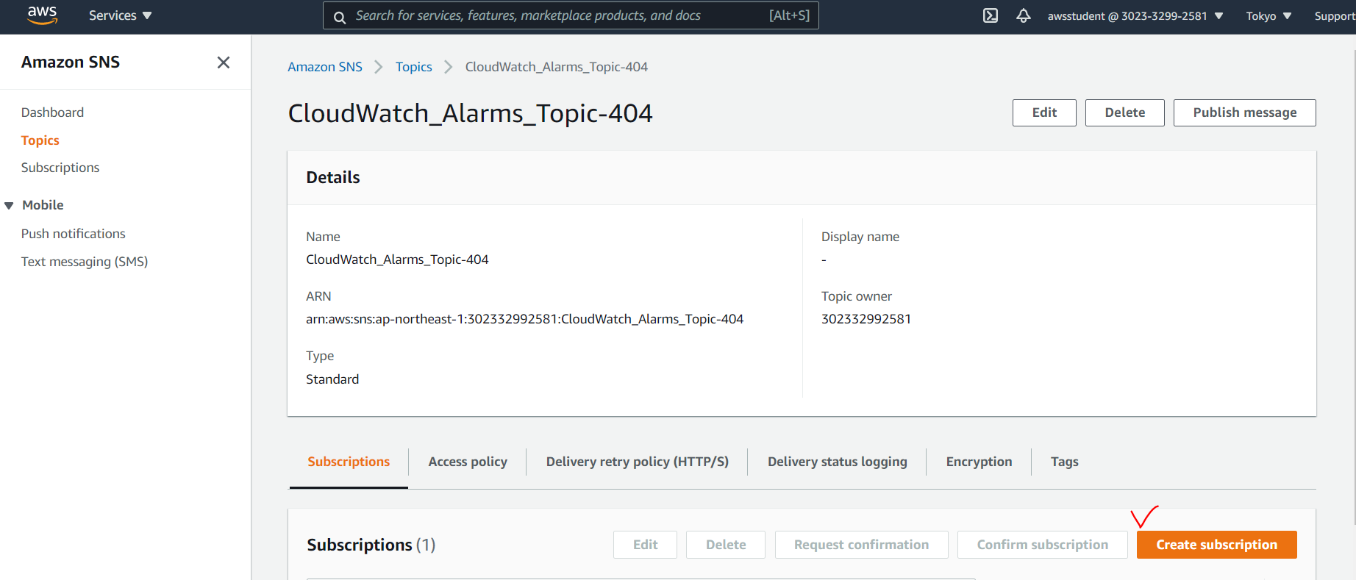Open Subscriptions in the sidebar

point(60,168)
